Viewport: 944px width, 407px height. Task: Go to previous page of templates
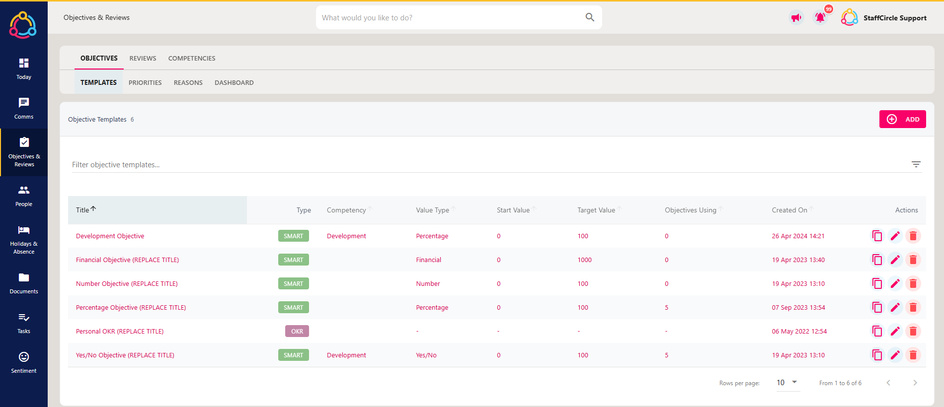888,383
